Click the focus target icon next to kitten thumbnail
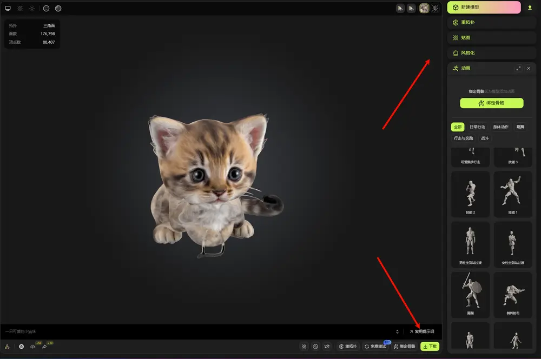The height and width of the screenshot is (359, 541). pos(435,8)
